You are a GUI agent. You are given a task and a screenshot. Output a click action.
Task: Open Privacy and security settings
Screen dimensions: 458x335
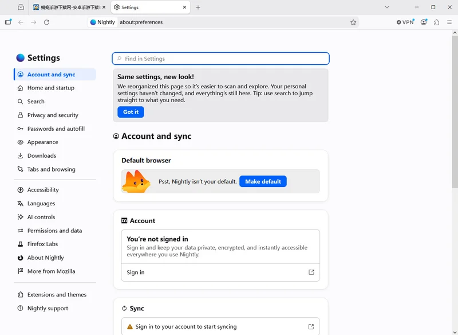pyautogui.click(x=55, y=115)
